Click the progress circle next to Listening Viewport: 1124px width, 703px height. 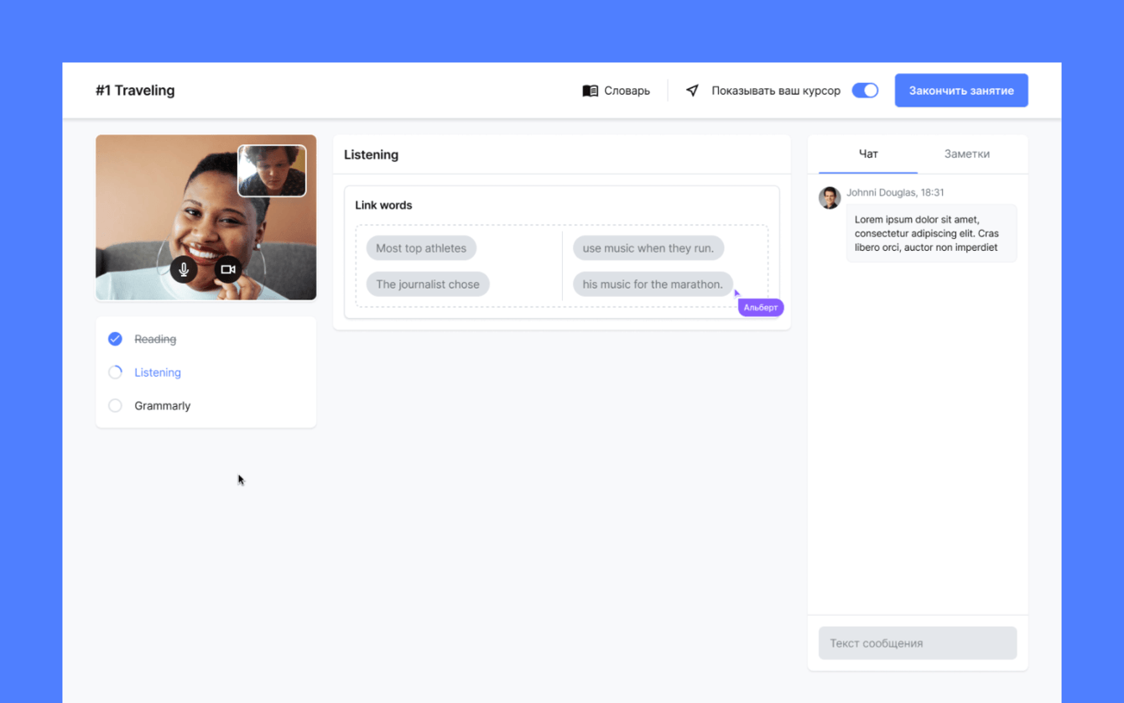(x=115, y=372)
